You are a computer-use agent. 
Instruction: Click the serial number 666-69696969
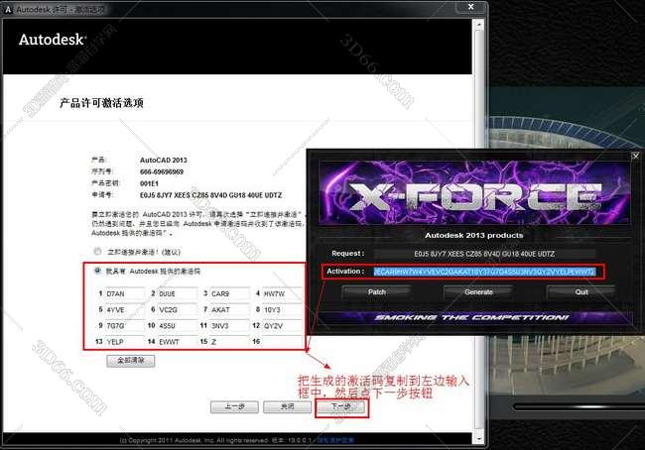[162, 171]
